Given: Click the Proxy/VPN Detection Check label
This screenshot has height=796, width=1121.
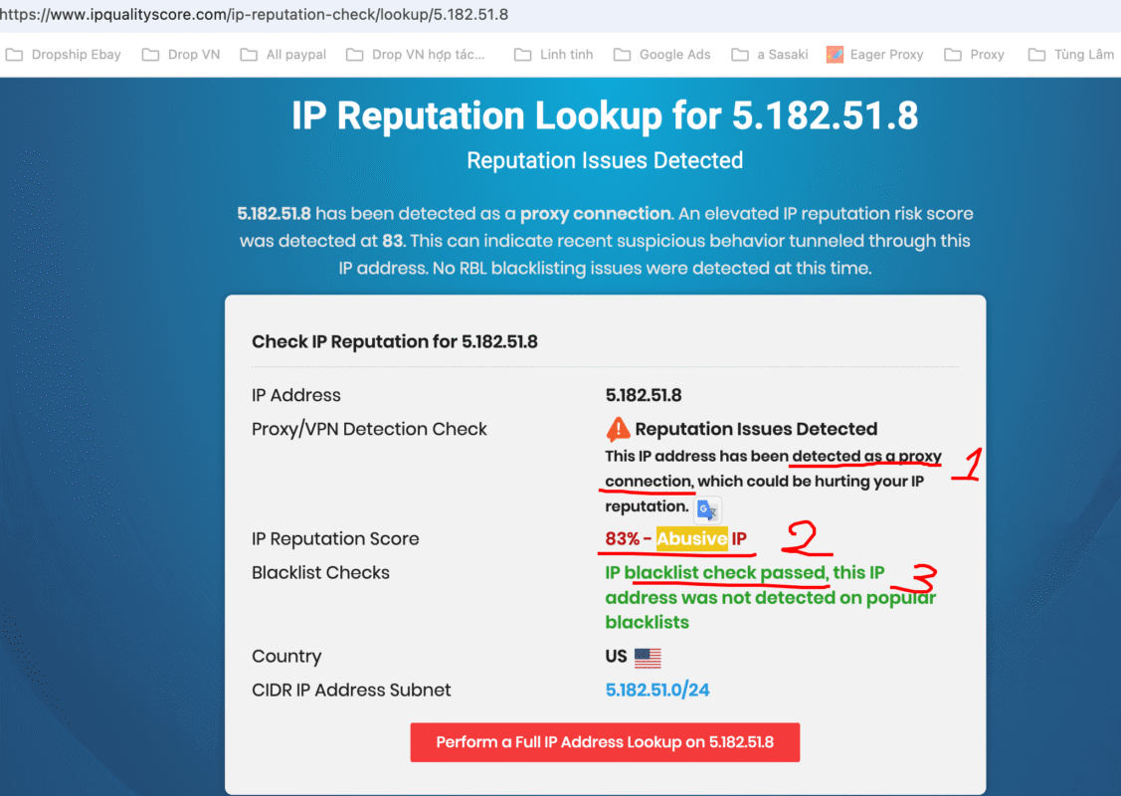Looking at the screenshot, I should 369,429.
